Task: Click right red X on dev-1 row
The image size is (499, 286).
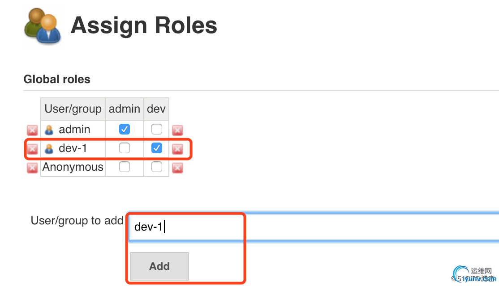Action: 177,149
